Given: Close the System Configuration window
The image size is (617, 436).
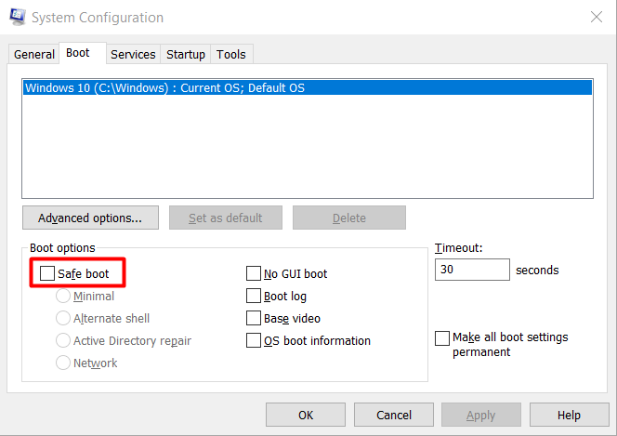Looking at the screenshot, I should point(595,17).
